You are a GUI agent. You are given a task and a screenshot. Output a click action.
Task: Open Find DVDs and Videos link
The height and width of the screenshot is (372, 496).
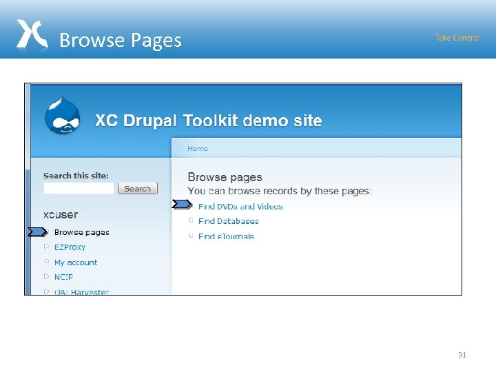click(x=240, y=206)
